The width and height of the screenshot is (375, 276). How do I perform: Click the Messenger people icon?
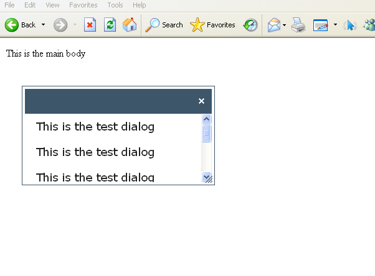(369, 25)
